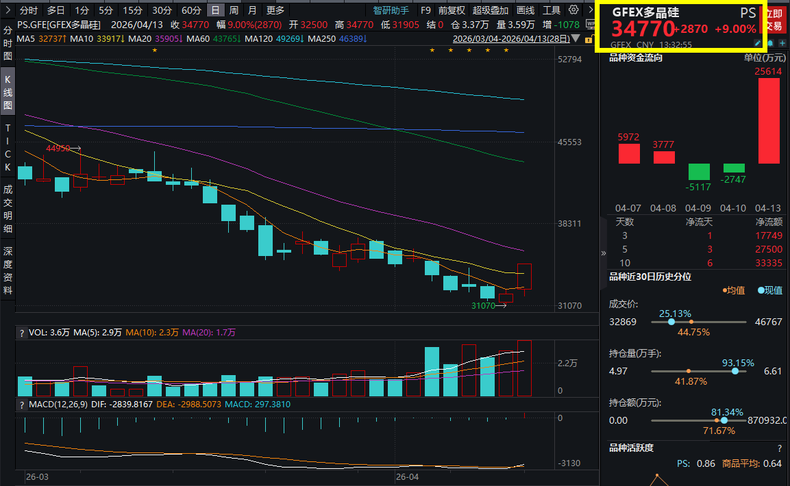Click the pencil edit icon beside the quote

click(757, 43)
